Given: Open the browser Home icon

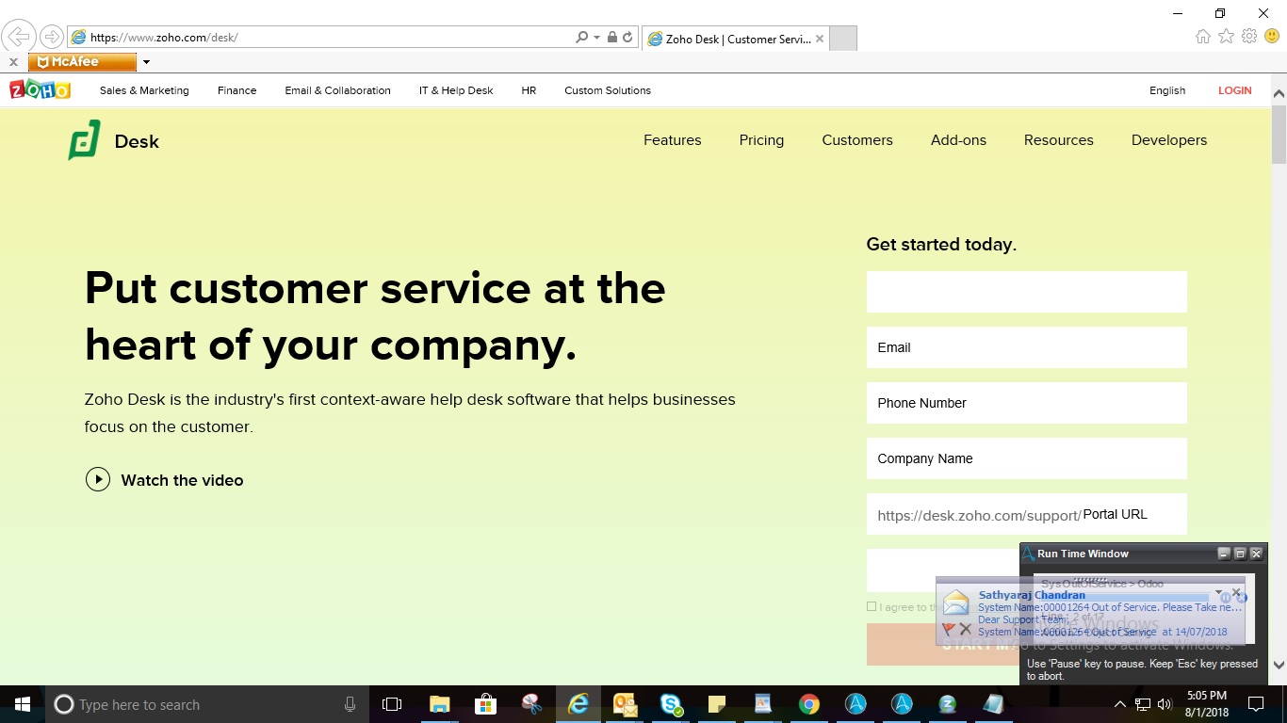Looking at the screenshot, I should point(1203,37).
